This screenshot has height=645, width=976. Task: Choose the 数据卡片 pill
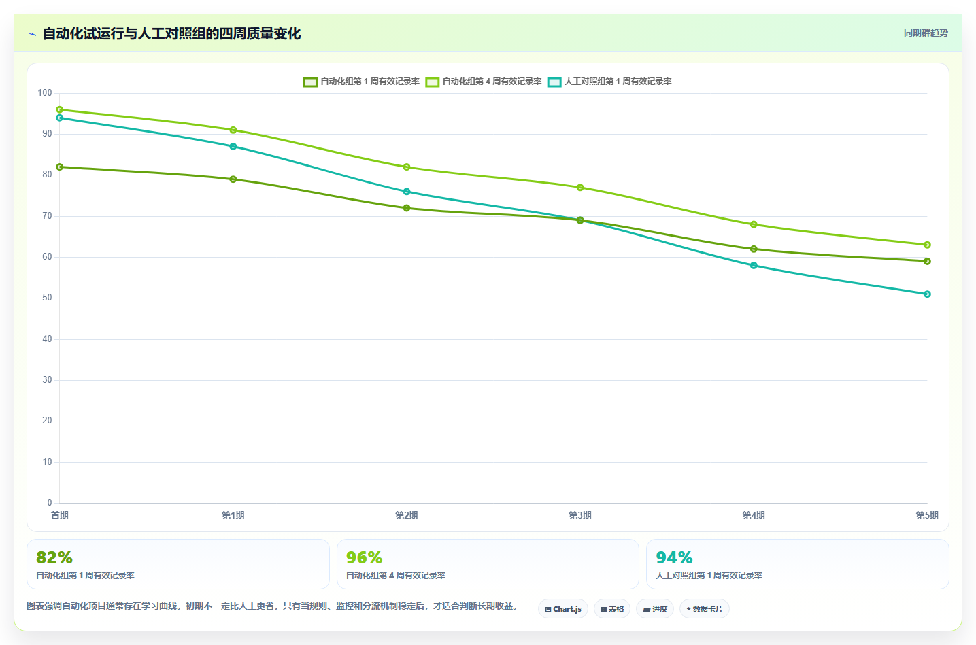[705, 609]
